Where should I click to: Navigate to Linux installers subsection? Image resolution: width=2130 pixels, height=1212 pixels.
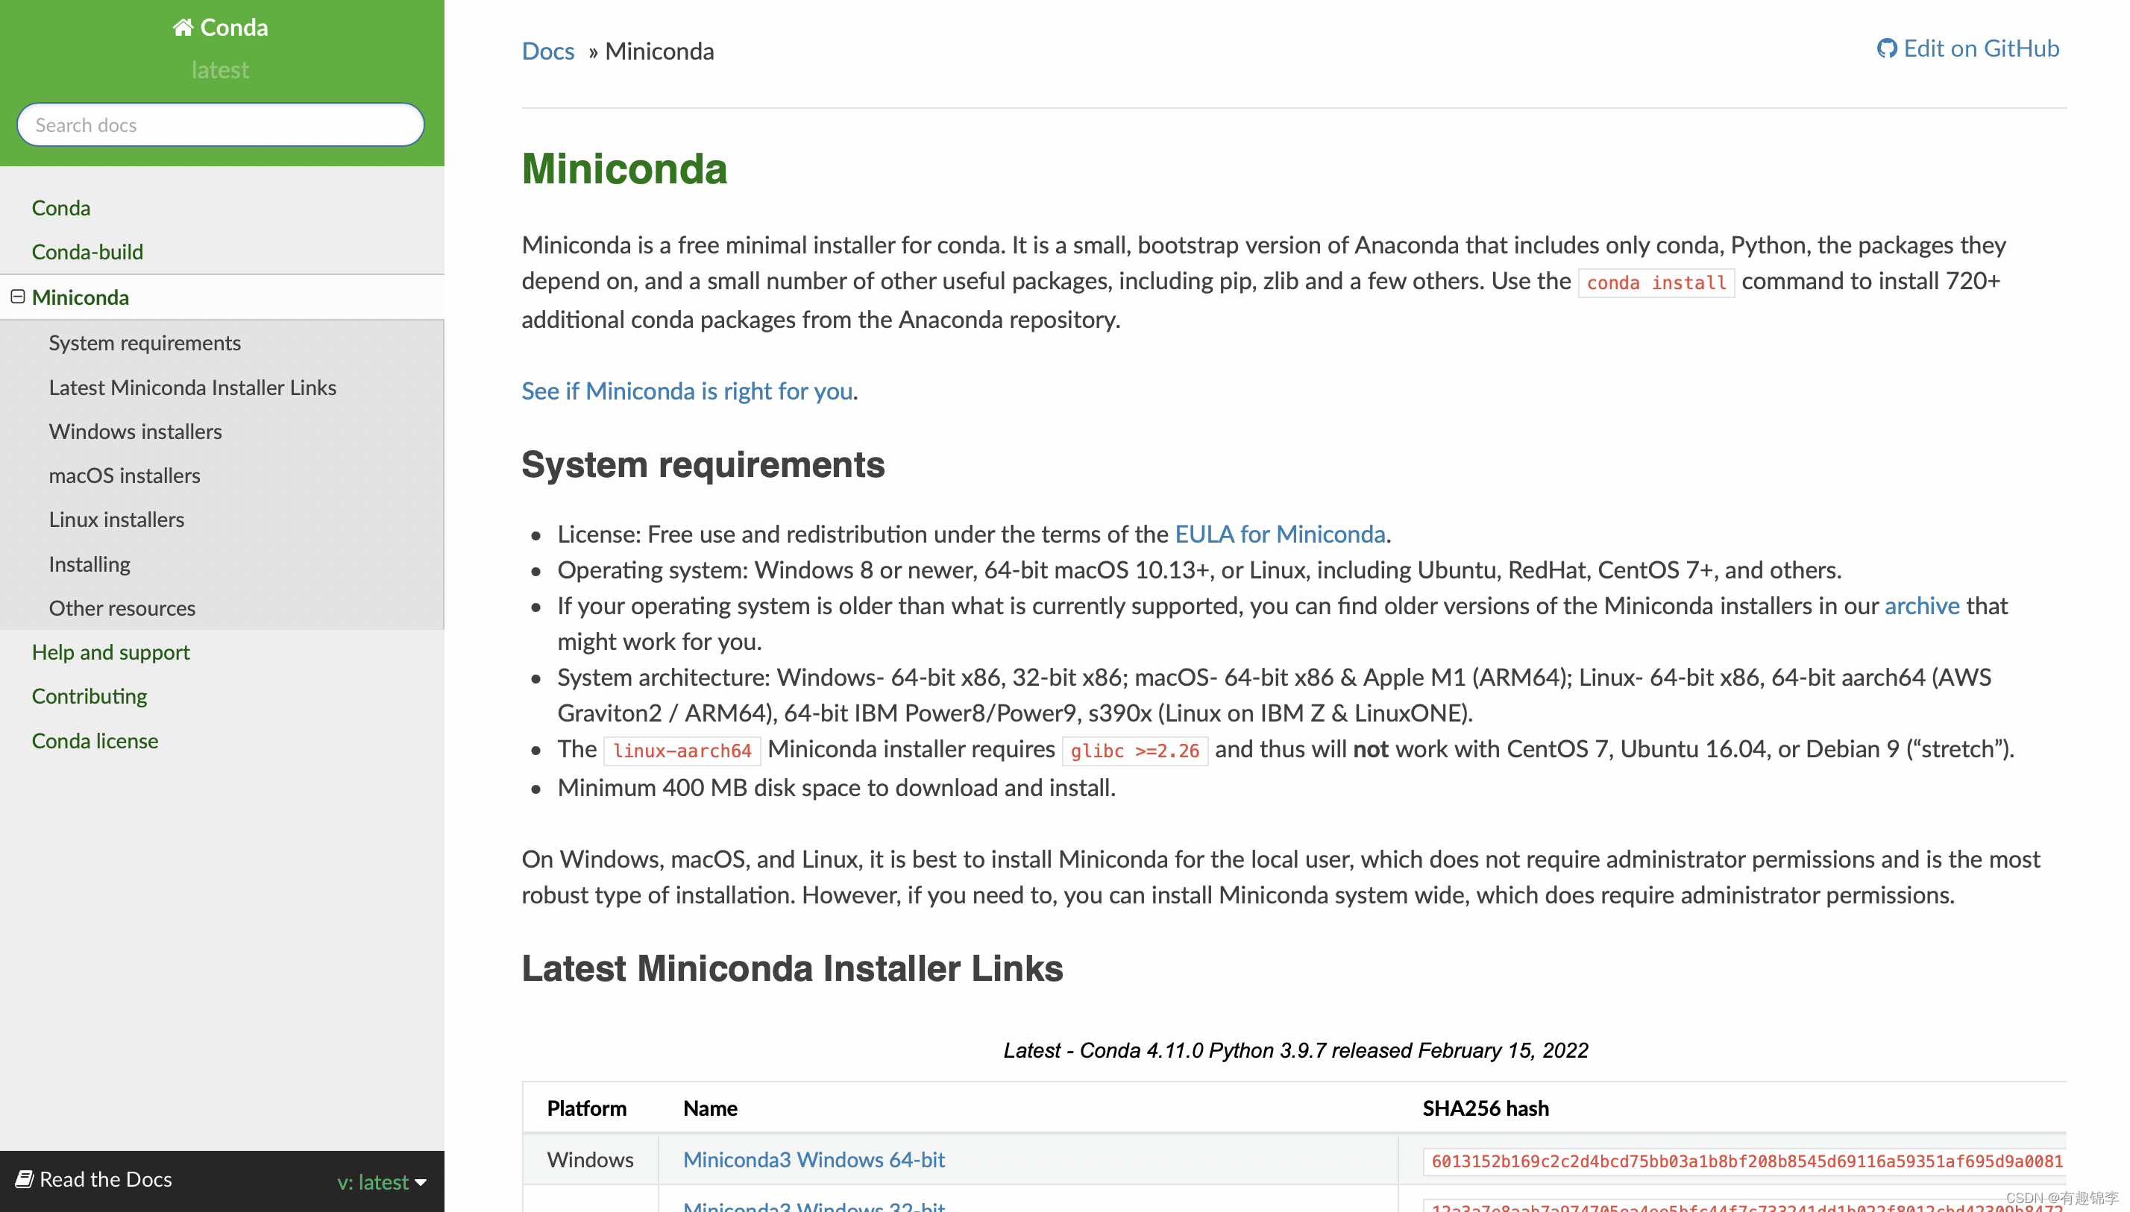116,520
